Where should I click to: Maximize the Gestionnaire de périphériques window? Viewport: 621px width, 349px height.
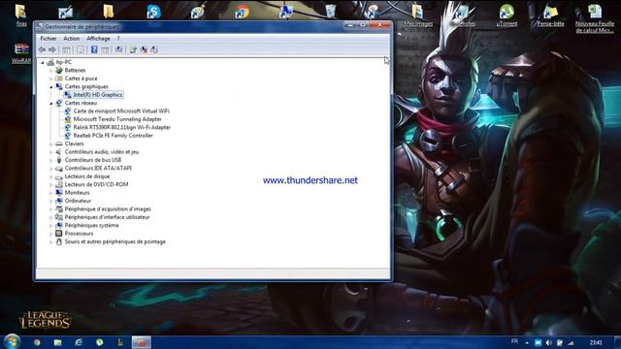tap(362, 25)
